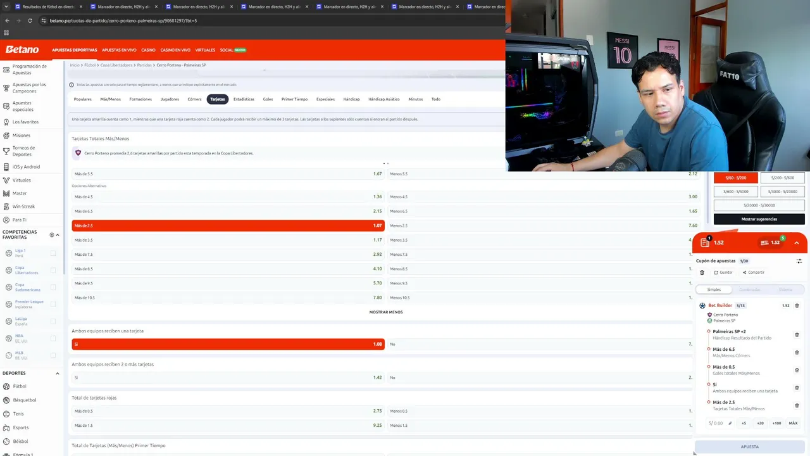Open Torneos de Deportes trophy icon
The width and height of the screenshot is (810, 456).
click(6, 151)
